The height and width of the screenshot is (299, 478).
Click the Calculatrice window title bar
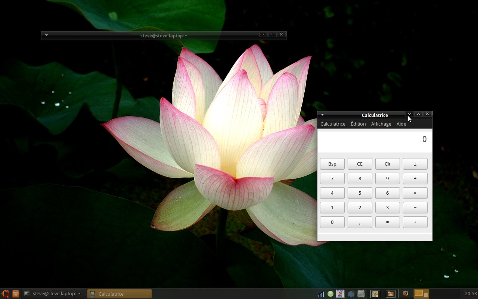click(x=375, y=115)
